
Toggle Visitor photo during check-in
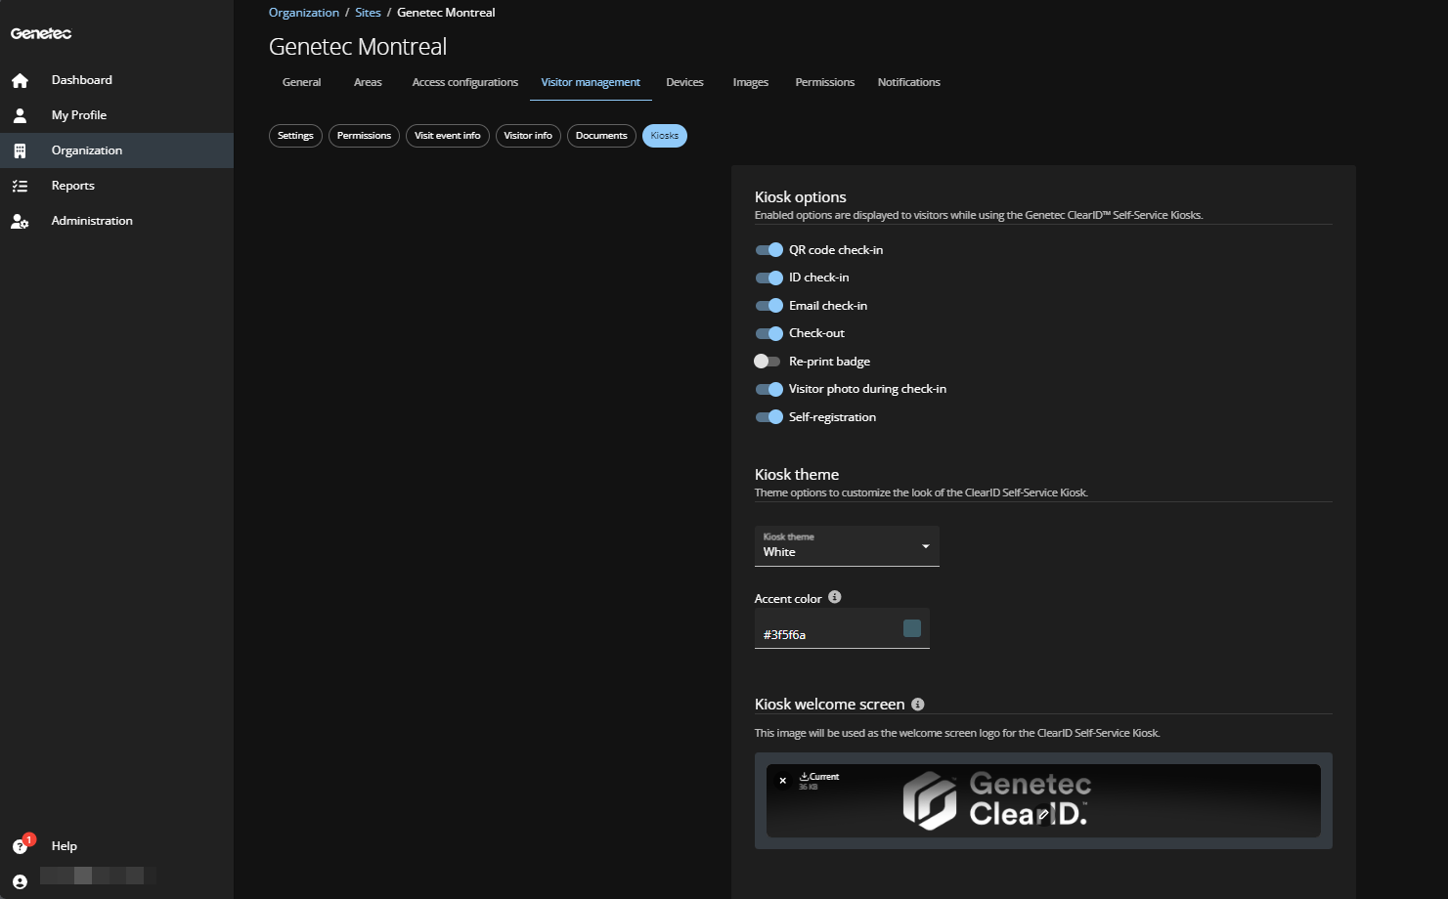769,389
